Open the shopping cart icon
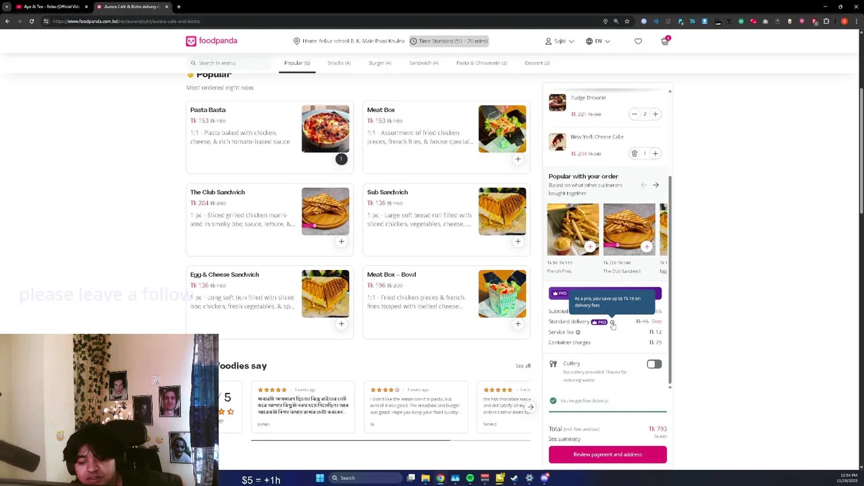 (665, 41)
